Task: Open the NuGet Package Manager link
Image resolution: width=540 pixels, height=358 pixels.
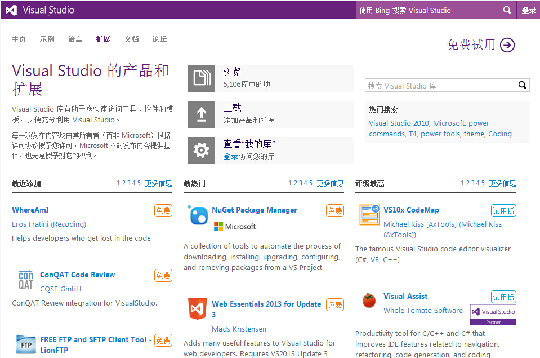Action: (254, 210)
